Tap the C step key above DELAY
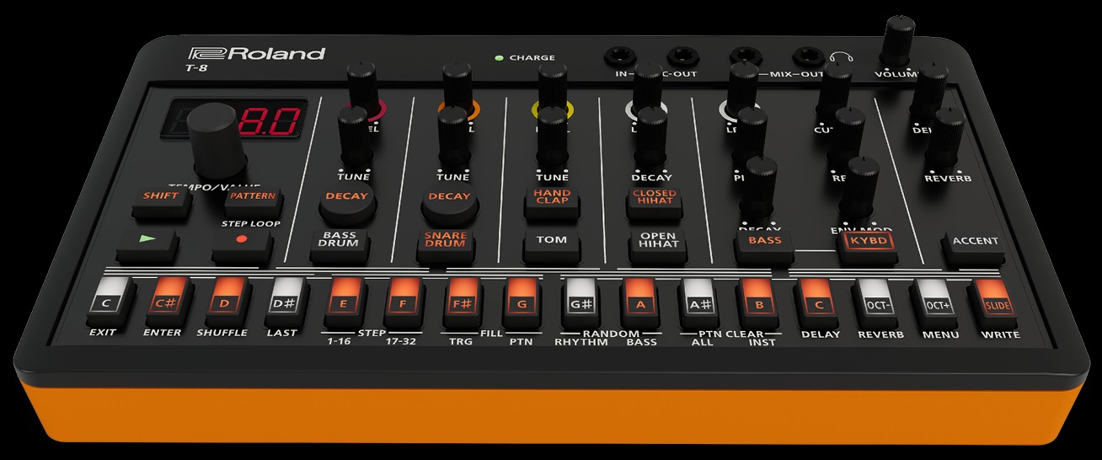Image resolution: width=1102 pixels, height=460 pixels. point(819,305)
